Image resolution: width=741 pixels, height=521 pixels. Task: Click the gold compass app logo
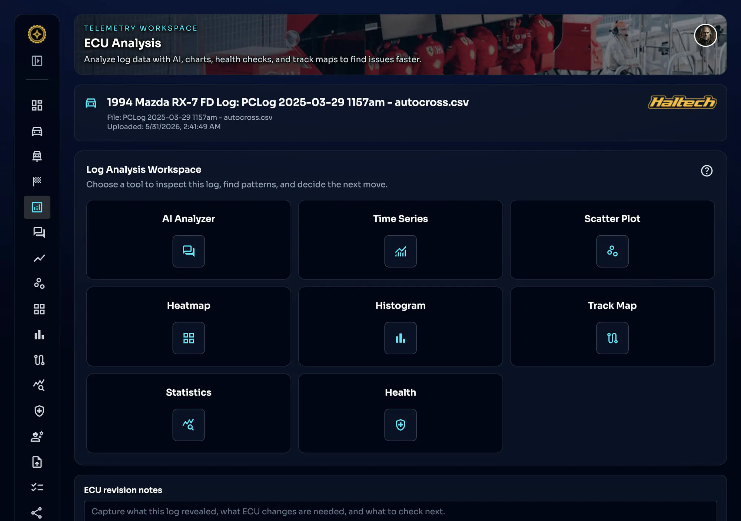tap(37, 34)
